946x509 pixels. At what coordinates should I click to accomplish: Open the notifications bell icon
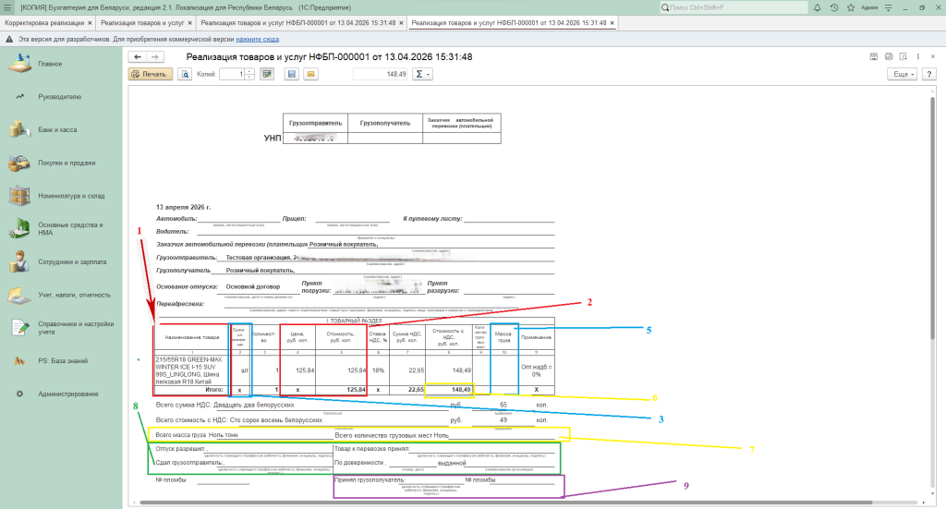point(816,7)
